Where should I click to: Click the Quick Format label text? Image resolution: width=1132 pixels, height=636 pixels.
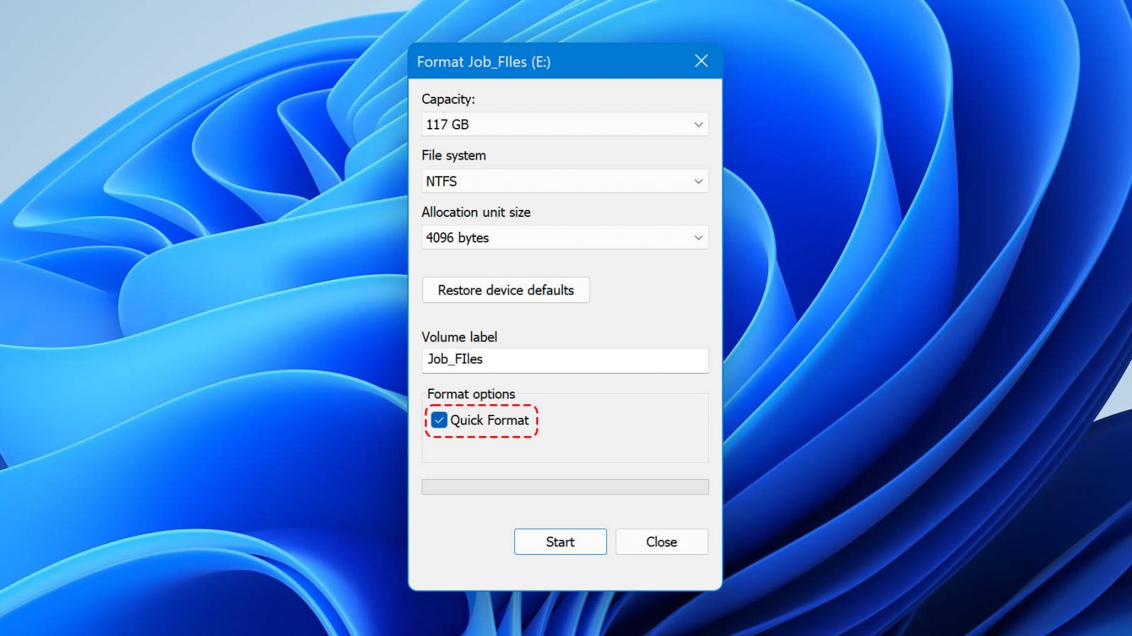point(490,420)
